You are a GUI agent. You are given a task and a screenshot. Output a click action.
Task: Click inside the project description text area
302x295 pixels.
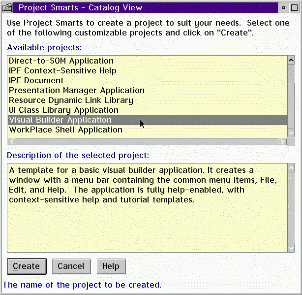(x=148, y=208)
